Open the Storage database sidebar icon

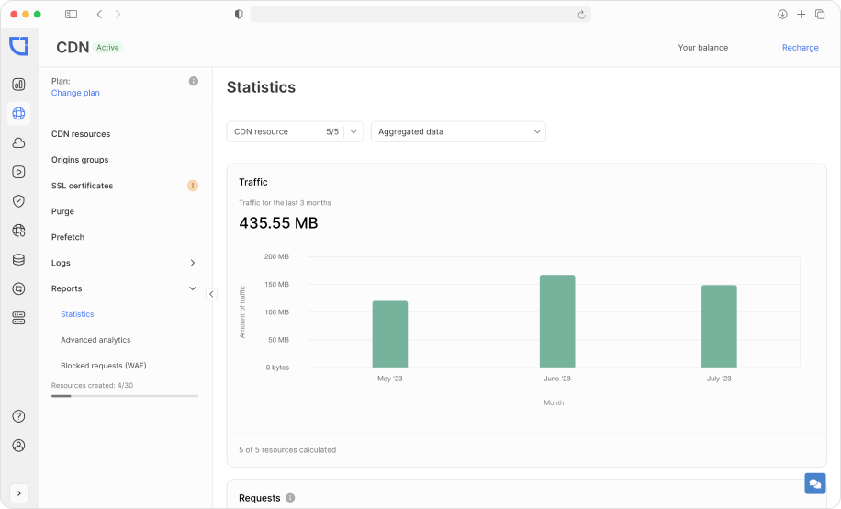(x=18, y=259)
